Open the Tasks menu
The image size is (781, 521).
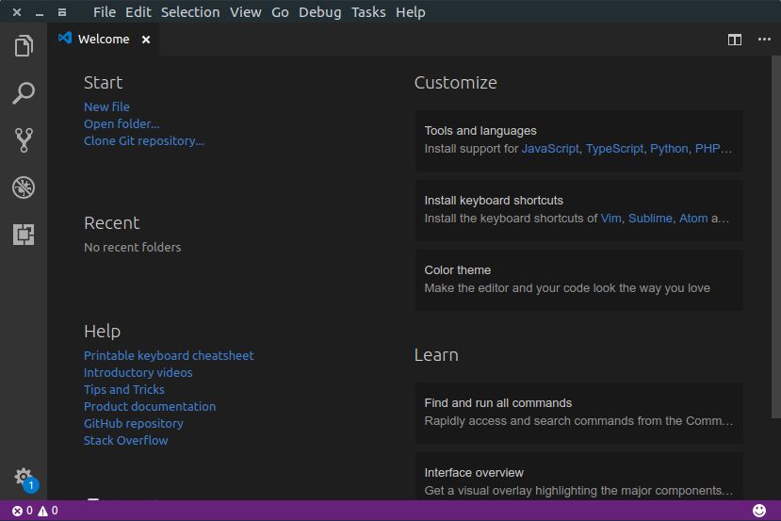(x=368, y=12)
